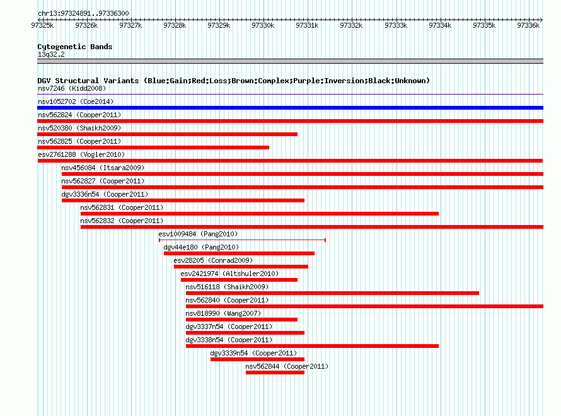Select the red nsv562831 loss bar
The height and width of the screenshot is (416, 561).
pyautogui.click(x=260, y=214)
